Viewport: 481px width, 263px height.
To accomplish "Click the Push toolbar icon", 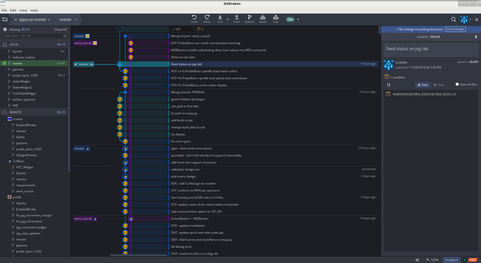I will pos(236,19).
